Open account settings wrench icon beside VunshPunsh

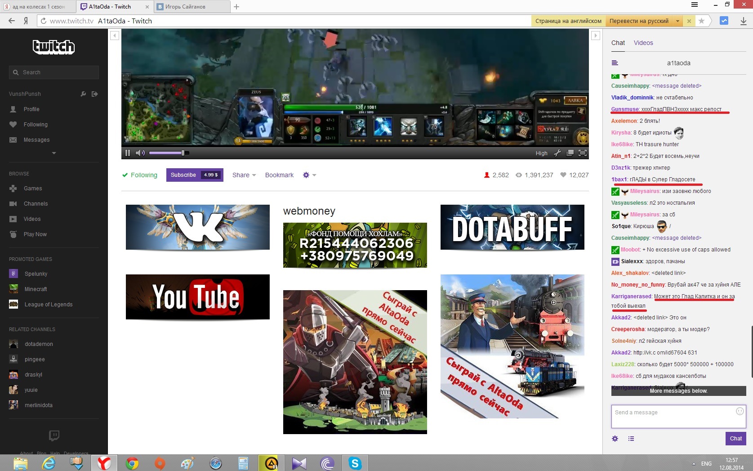(83, 94)
